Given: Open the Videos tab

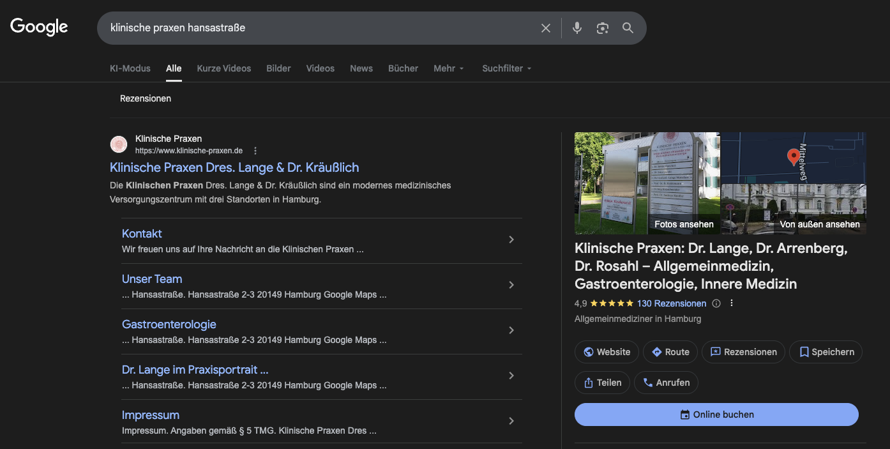Looking at the screenshot, I should (x=321, y=68).
